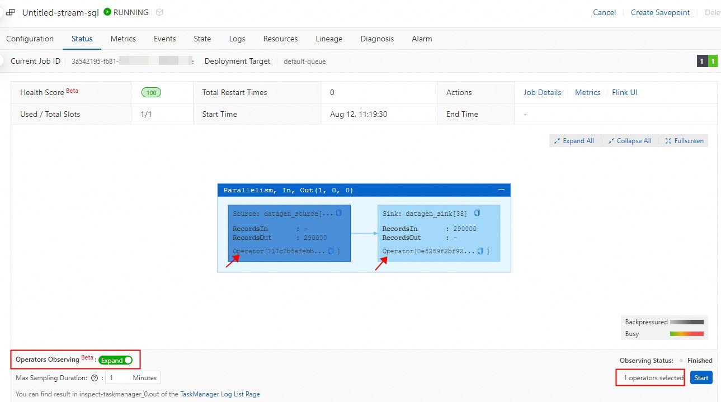
Task: Click the deployment icon left of Untitled-stream-sql
Action: (x=11, y=12)
